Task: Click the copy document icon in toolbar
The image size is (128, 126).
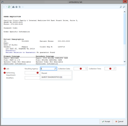Action: [x=19, y=7]
